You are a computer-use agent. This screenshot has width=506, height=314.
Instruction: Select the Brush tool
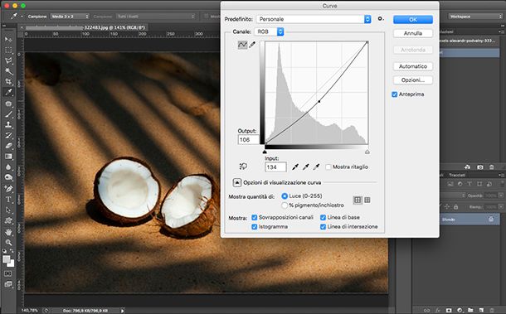click(x=8, y=114)
